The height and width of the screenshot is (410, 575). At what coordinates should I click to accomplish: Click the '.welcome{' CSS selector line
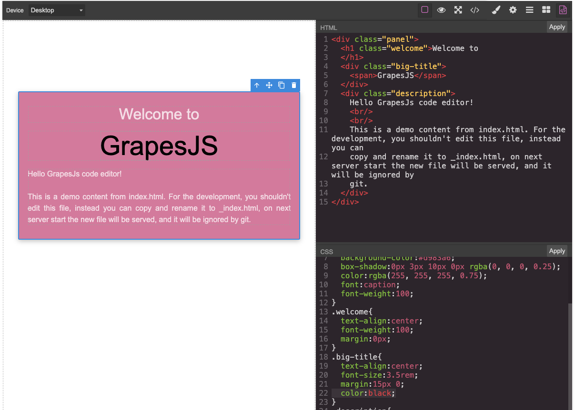click(353, 312)
